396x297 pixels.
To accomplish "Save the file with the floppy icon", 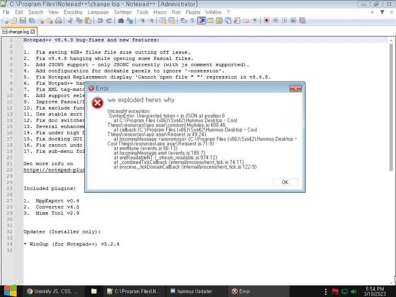I will (x=23, y=21).
